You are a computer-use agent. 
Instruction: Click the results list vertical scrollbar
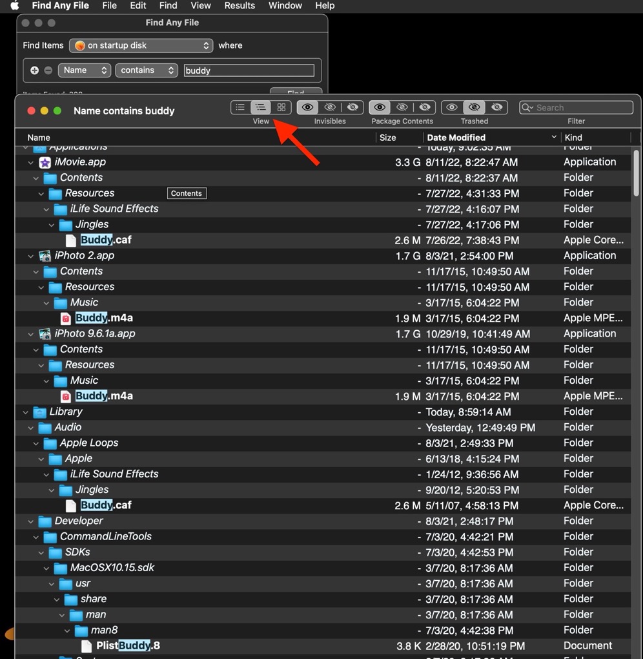coord(637,173)
